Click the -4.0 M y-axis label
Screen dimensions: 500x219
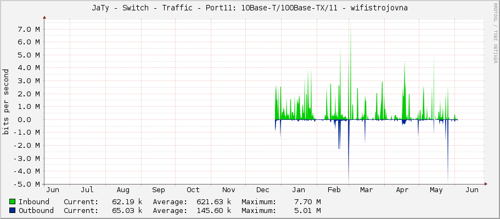[27, 171]
